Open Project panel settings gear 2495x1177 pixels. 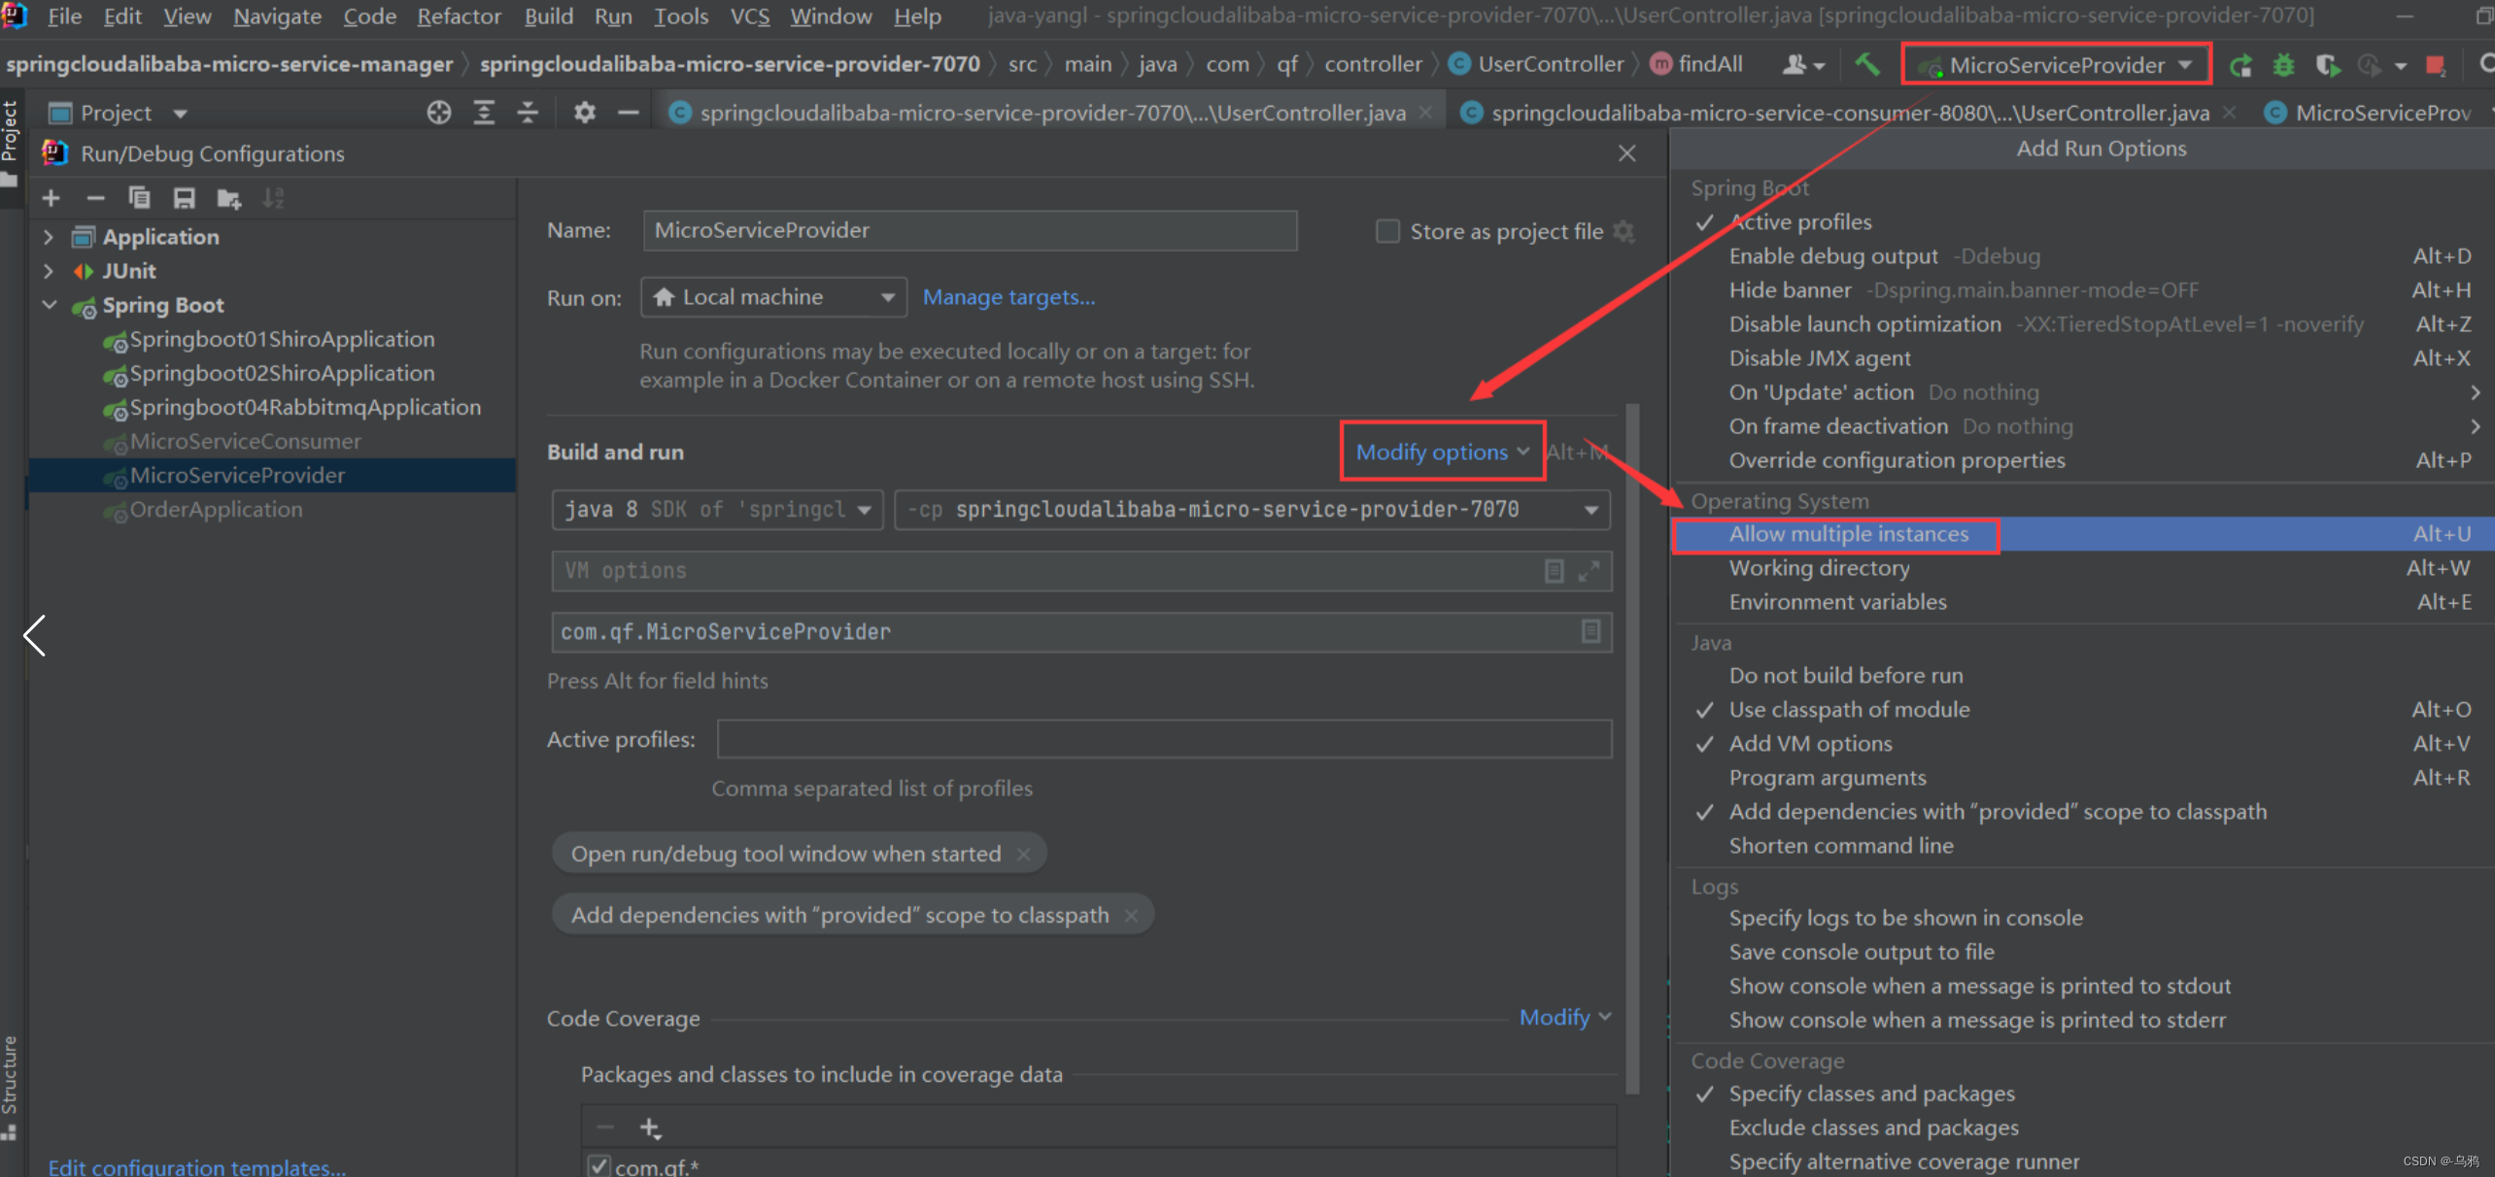(x=584, y=113)
